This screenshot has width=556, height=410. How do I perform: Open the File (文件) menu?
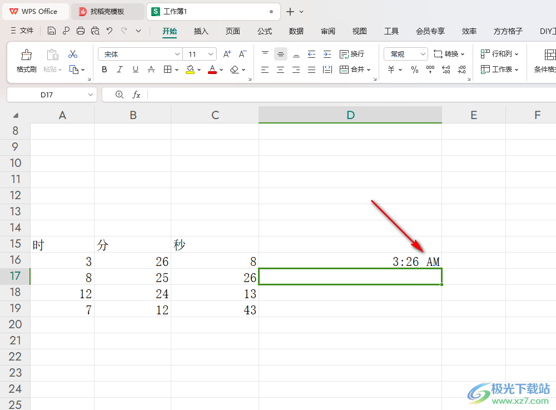click(x=22, y=31)
